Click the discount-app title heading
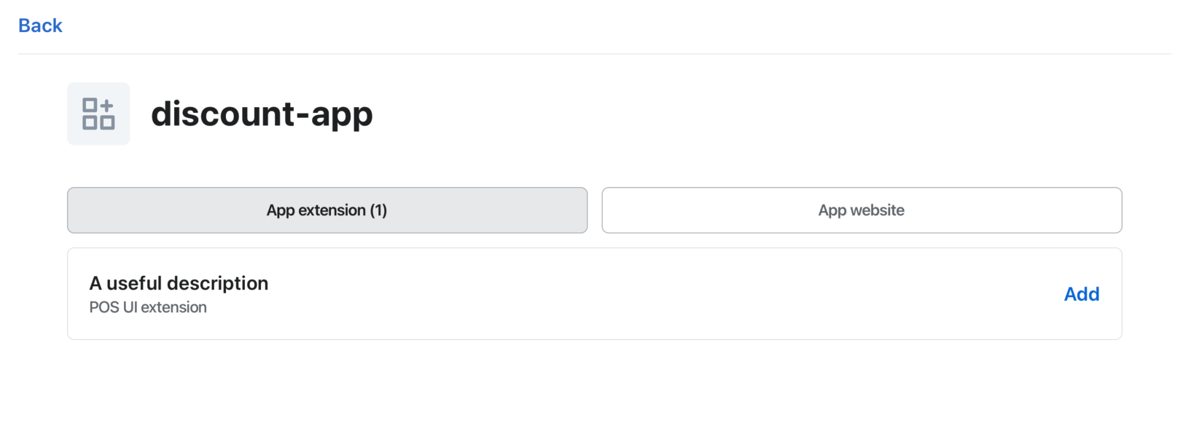Viewport: 1191px width, 428px height. pos(262,114)
